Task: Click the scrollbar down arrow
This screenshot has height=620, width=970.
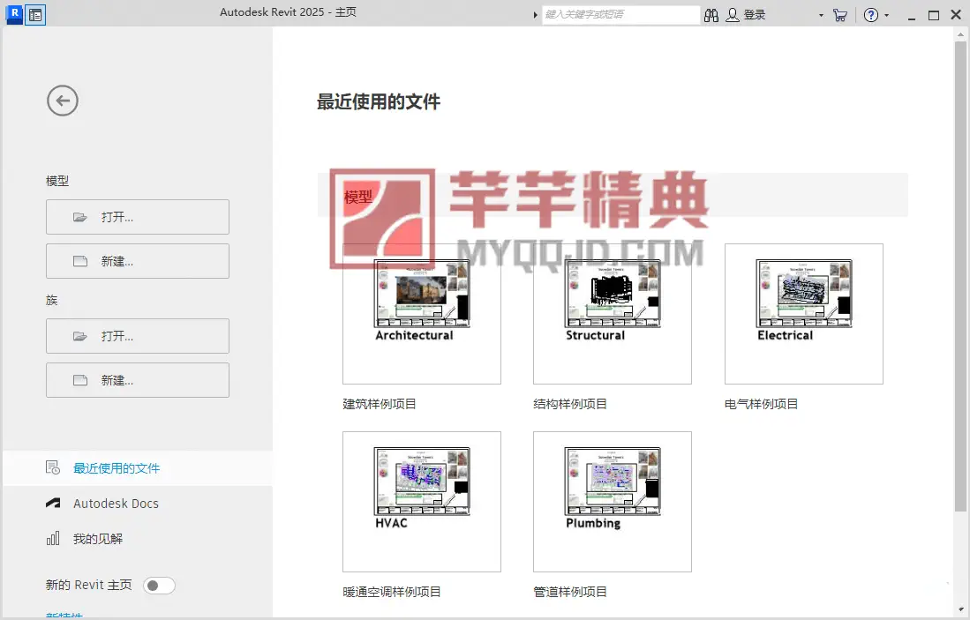Action: point(960,609)
